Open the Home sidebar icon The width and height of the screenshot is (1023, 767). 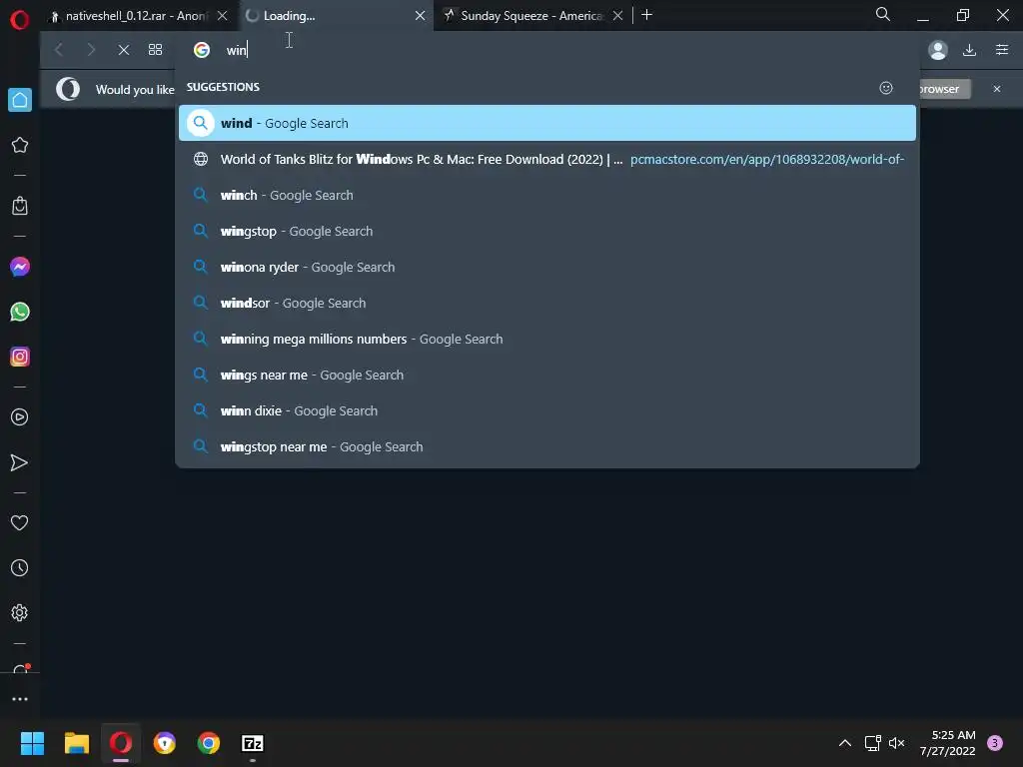[20, 100]
